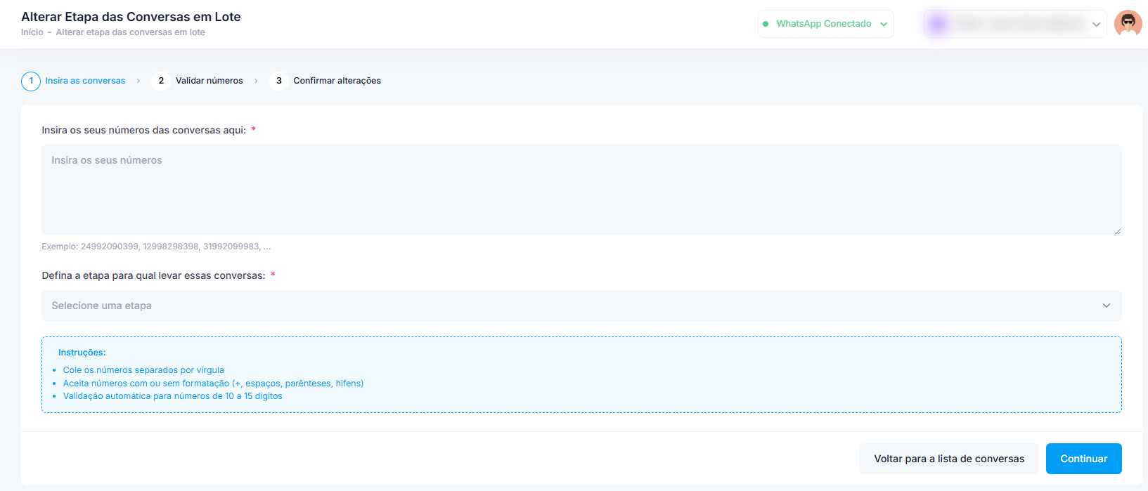The height and width of the screenshot is (491, 1148).
Task: Expand the blurred account selector dropdown
Action: 1095,25
